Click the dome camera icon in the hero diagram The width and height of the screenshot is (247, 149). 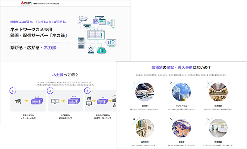pos(87,25)
